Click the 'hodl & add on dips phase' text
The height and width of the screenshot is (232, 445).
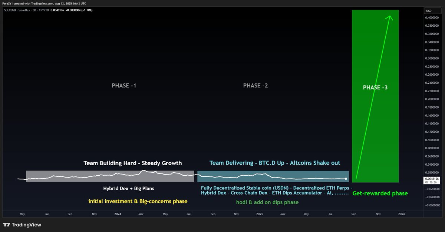coord(267,202)
